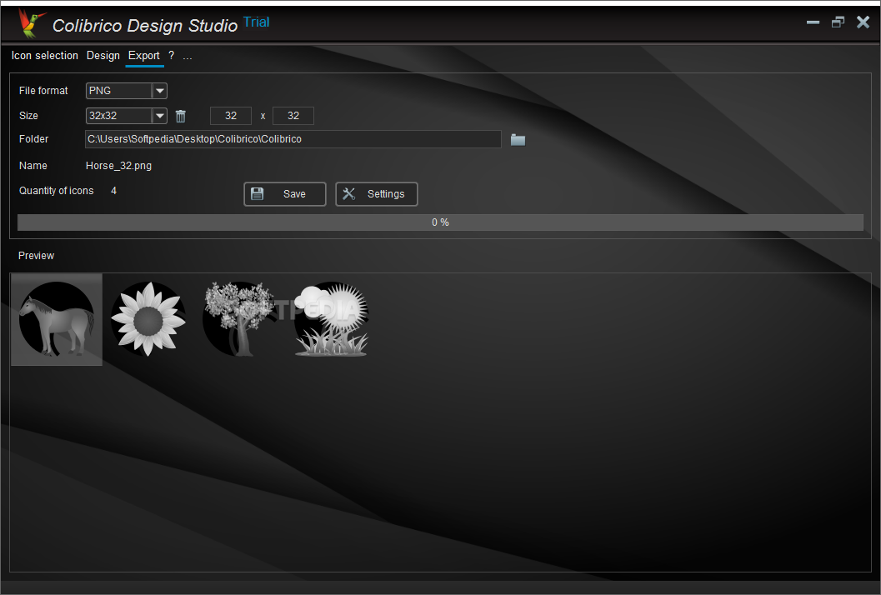Minimize the Colibrico window

[813, 22]
